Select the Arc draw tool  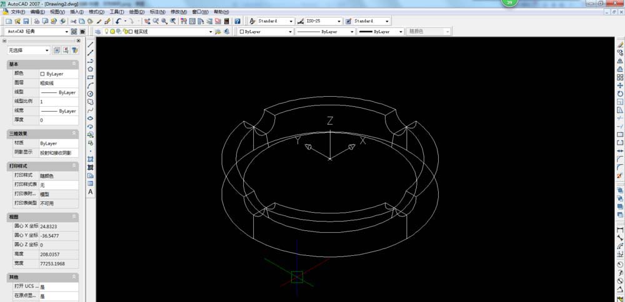[x=91, y=85]
